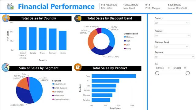Click the Canada sales bar
The width and height of the screenshot is (196, 110).
(x=33, y=39)
